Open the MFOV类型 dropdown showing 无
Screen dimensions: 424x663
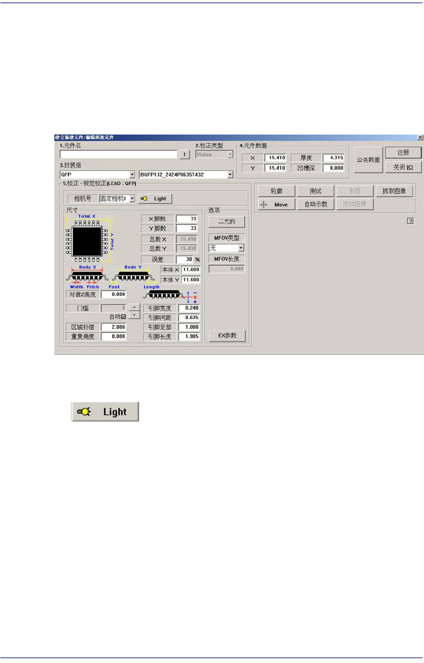pos(241,248)
